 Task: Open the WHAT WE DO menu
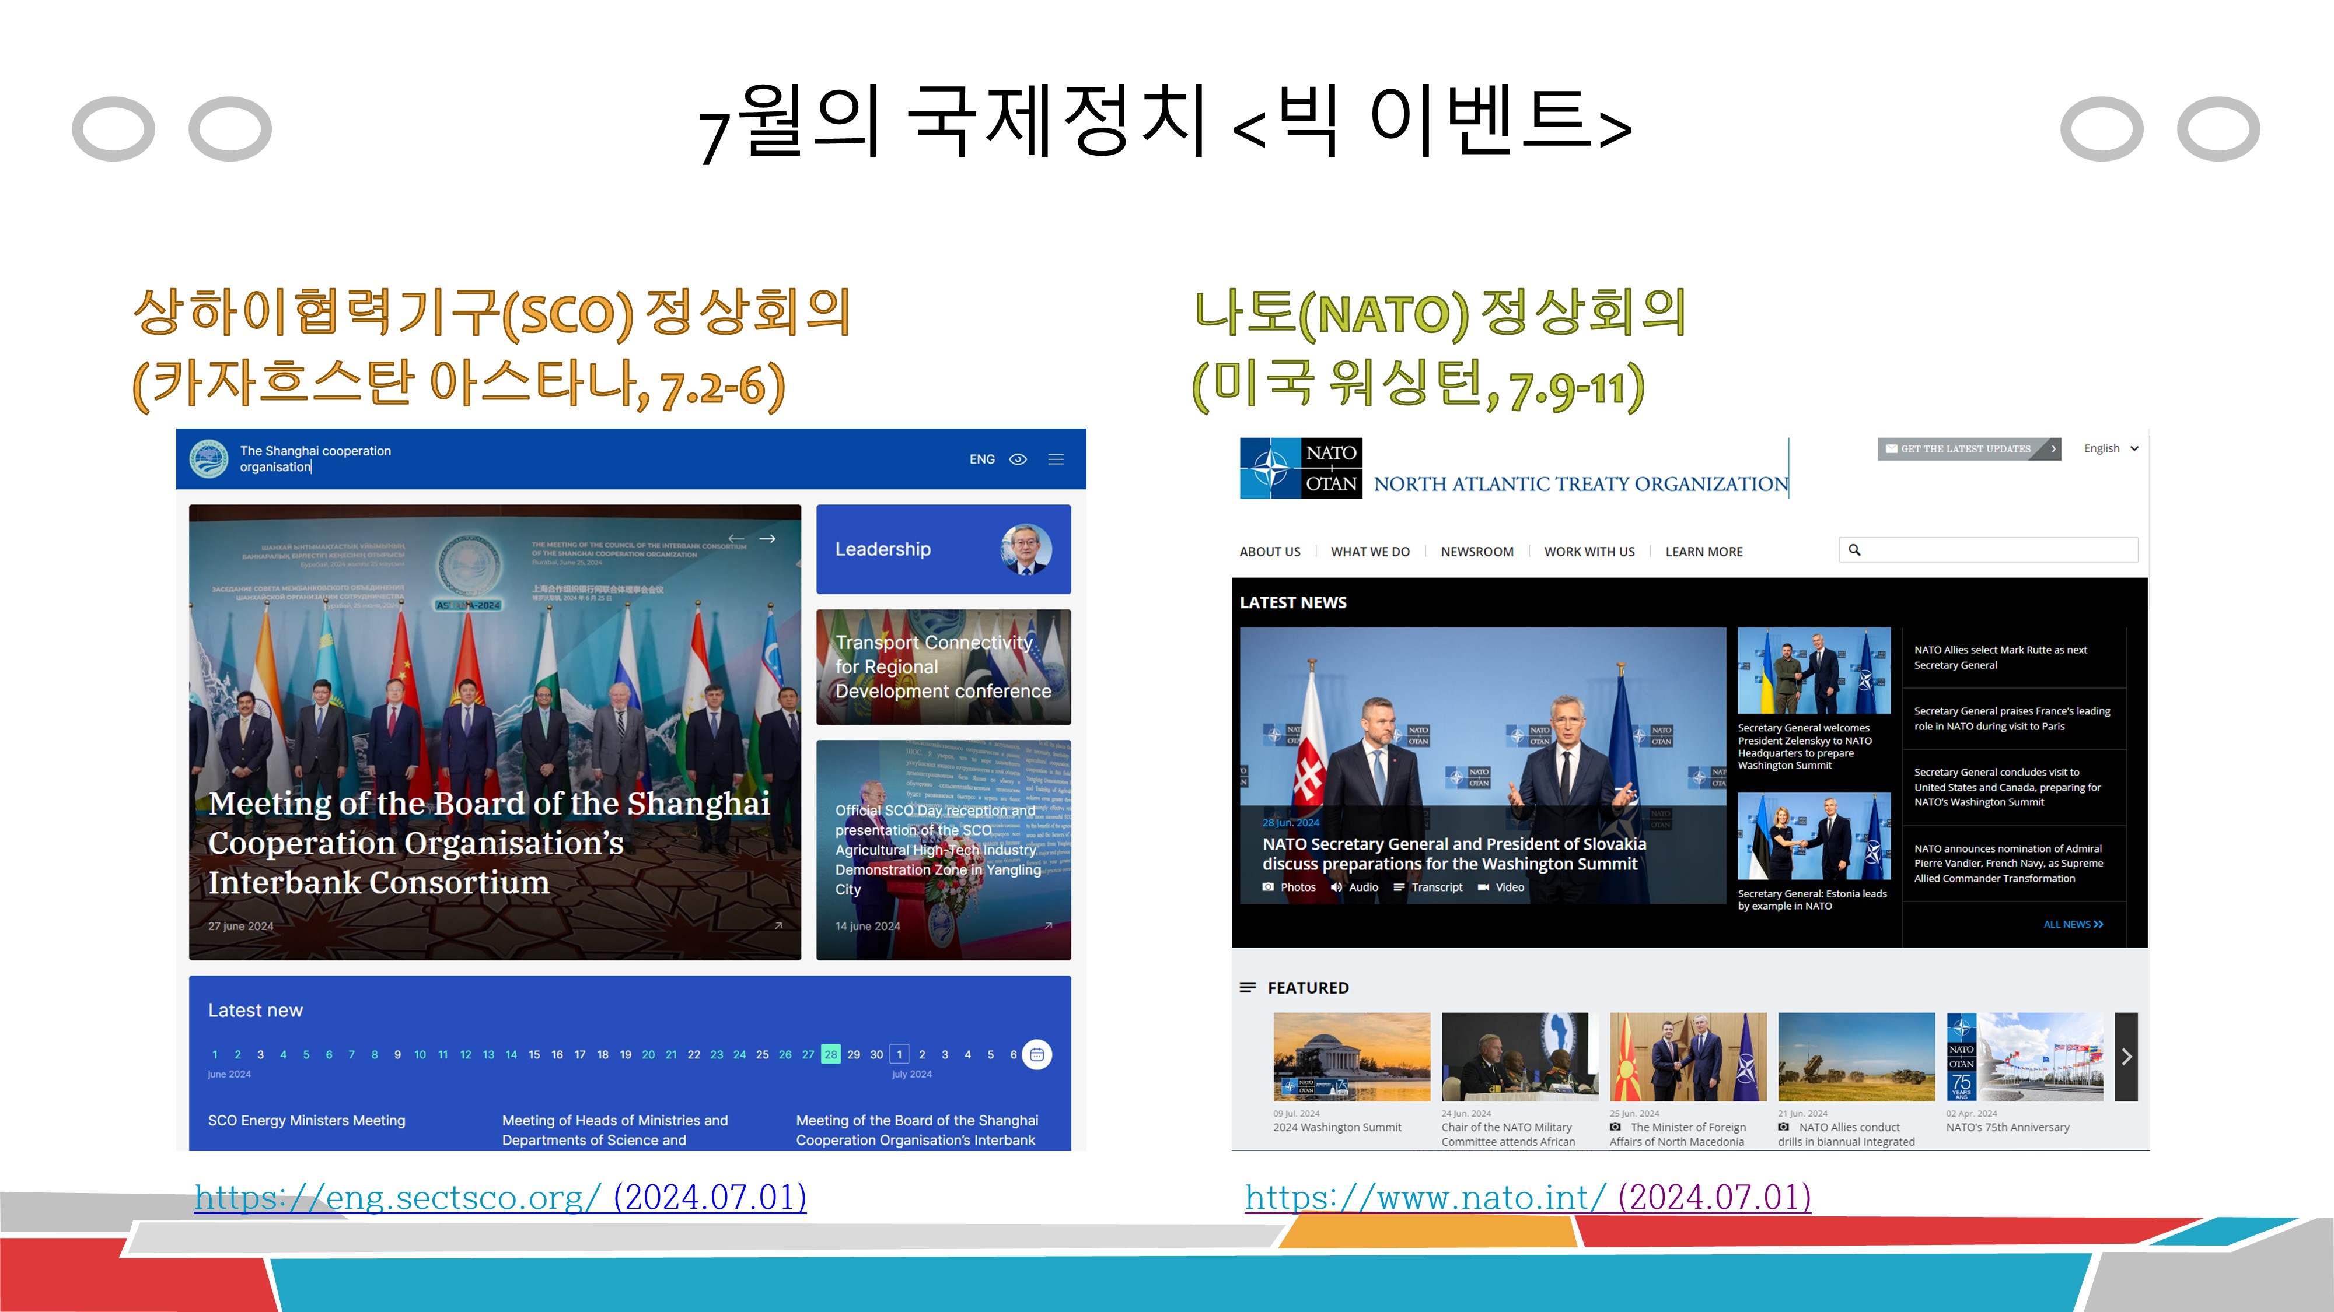click(1370, 552)
